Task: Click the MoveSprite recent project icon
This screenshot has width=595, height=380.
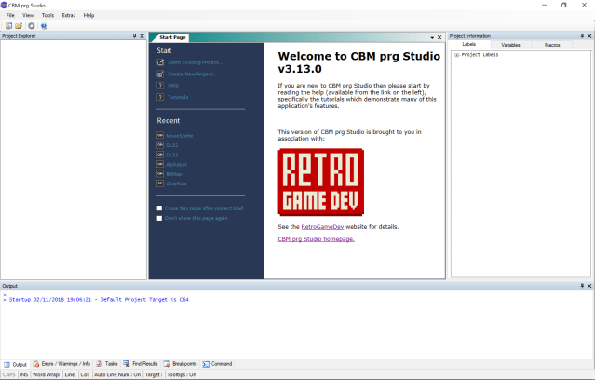Action: pyautogui.click(x=160, y=135)
